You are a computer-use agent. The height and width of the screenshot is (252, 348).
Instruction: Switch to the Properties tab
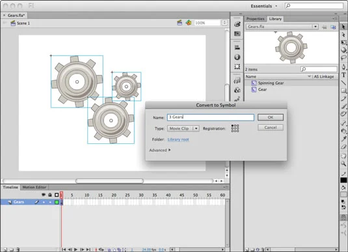tap(255, 19)
